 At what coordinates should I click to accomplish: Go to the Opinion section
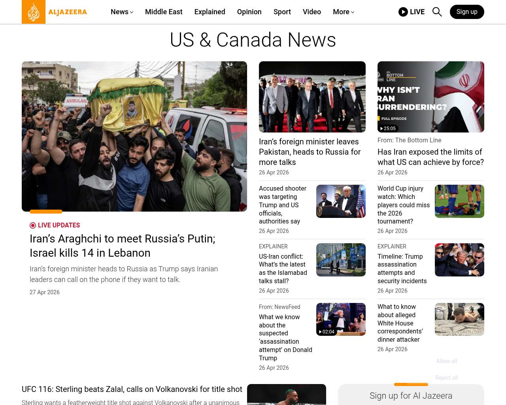249,12
